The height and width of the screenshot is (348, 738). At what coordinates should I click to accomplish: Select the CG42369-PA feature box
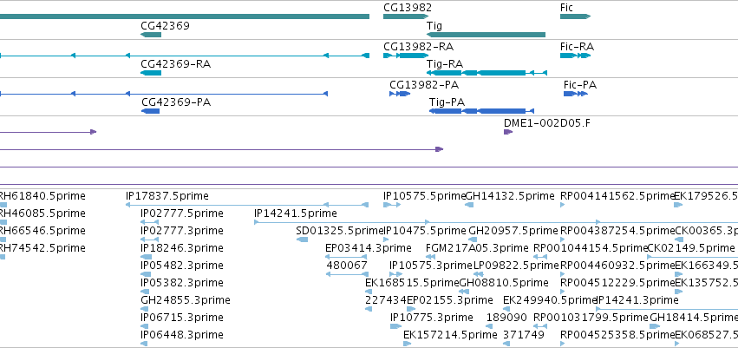coord(151,111)
